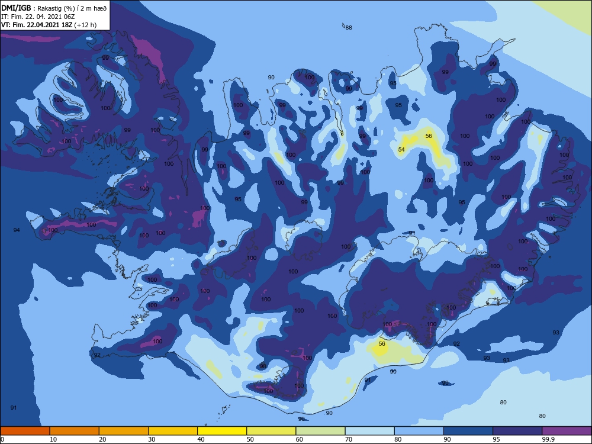Click the '99.9' legend tick label
The image size is (592, 444).
pos(548,439)
